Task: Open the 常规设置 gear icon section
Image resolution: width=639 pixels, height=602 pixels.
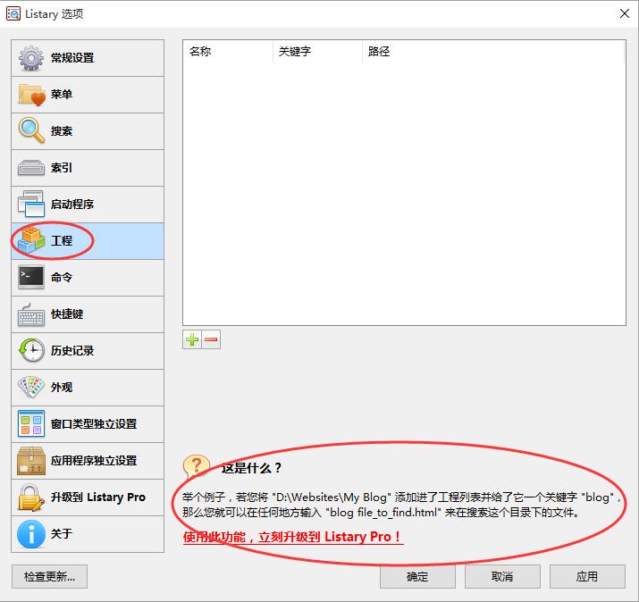Action: [x=31, y=58]
